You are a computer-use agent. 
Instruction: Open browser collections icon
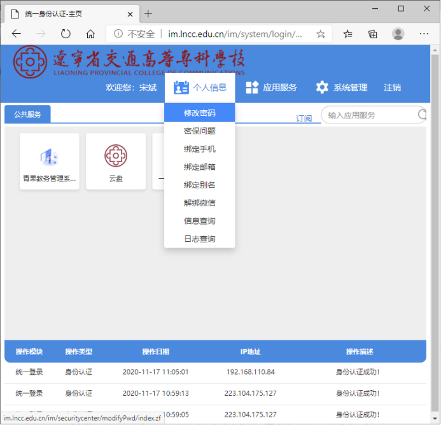[x=373, y=34]
